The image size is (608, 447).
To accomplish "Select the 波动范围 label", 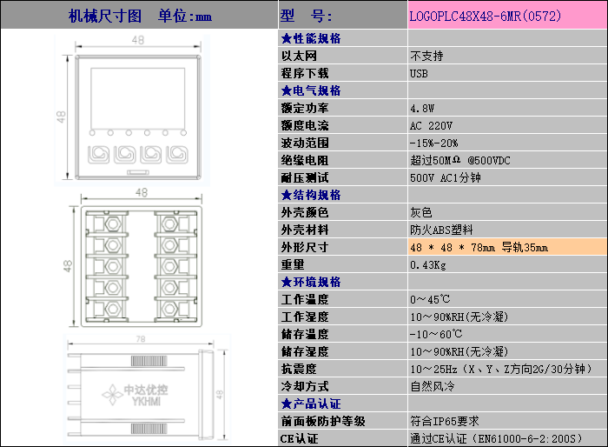I will (x=305, y=143).
